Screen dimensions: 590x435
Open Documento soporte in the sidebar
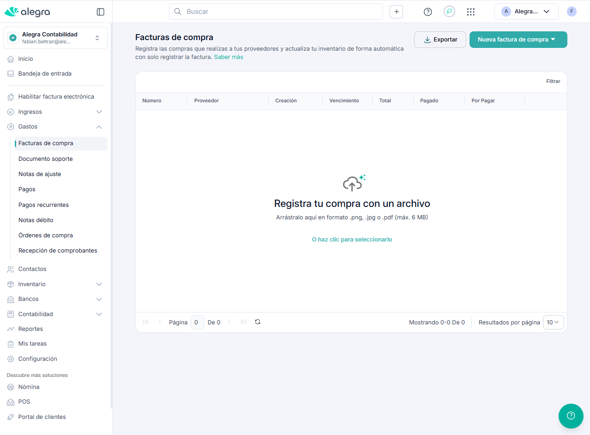(x=46, y=159)
